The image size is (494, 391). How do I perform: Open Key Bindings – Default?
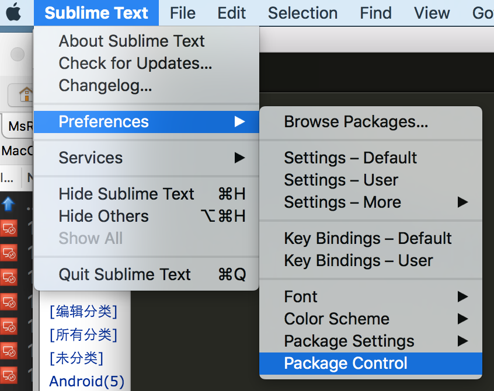(x=370, y=238)
